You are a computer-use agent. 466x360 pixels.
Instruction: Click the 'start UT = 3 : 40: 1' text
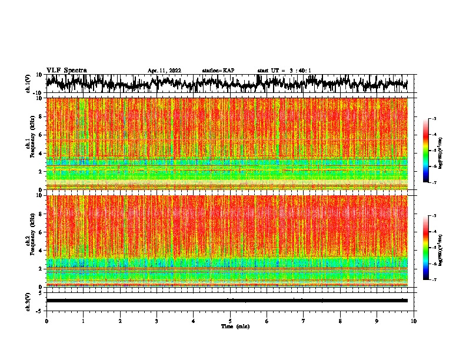pyautogui.click(x=284, y=71)
